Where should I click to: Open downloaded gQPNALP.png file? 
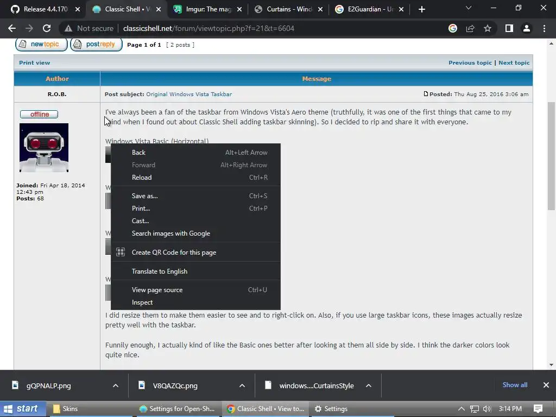(48, 386)
